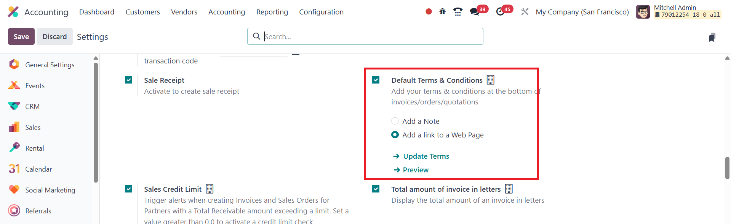731x224 pixels.
Task: Toggle the Sales Credit Limit checkbox
Action: coord(129,189)
